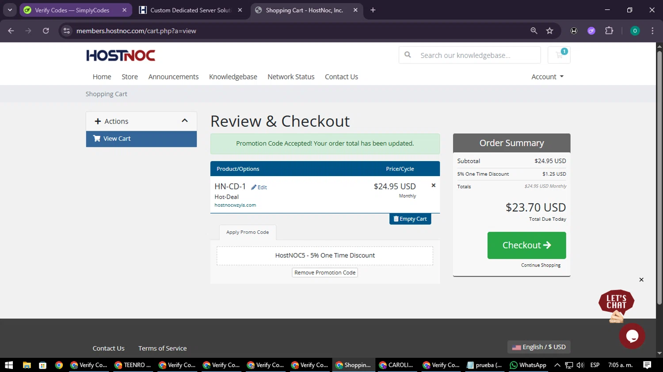Click the Checkout button

(526, 245)
